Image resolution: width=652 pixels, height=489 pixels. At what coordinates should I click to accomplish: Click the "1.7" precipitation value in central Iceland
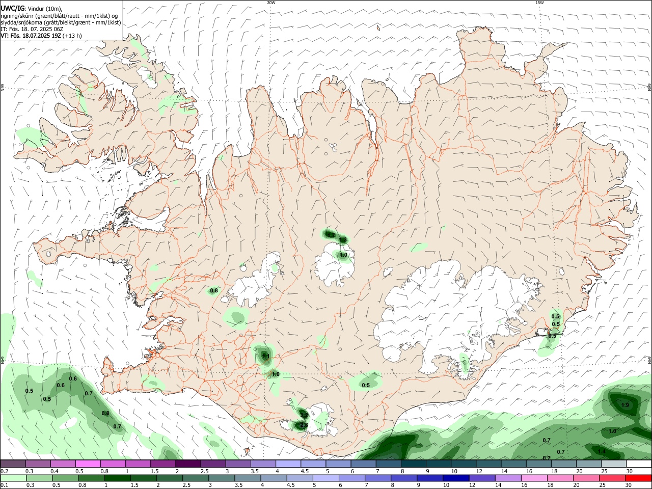tap(331, 235)
